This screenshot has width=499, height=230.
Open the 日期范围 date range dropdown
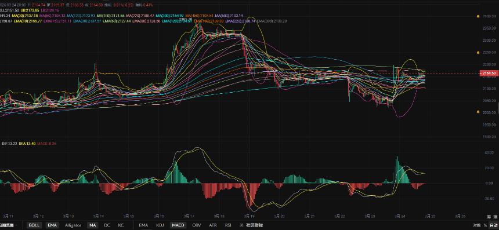click(9, 225)
